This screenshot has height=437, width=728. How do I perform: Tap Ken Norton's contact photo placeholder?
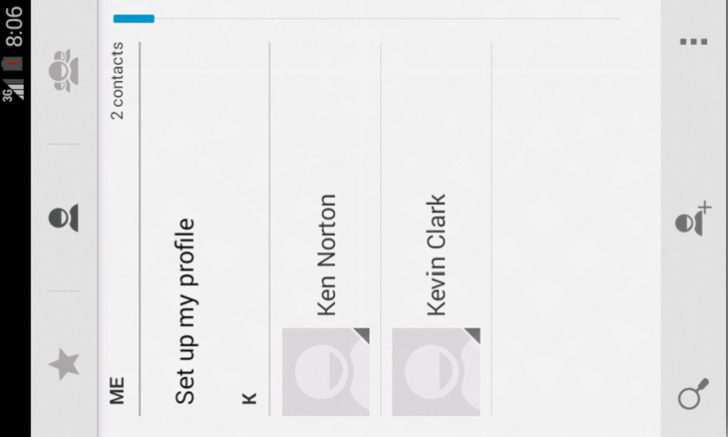point(325,371)
